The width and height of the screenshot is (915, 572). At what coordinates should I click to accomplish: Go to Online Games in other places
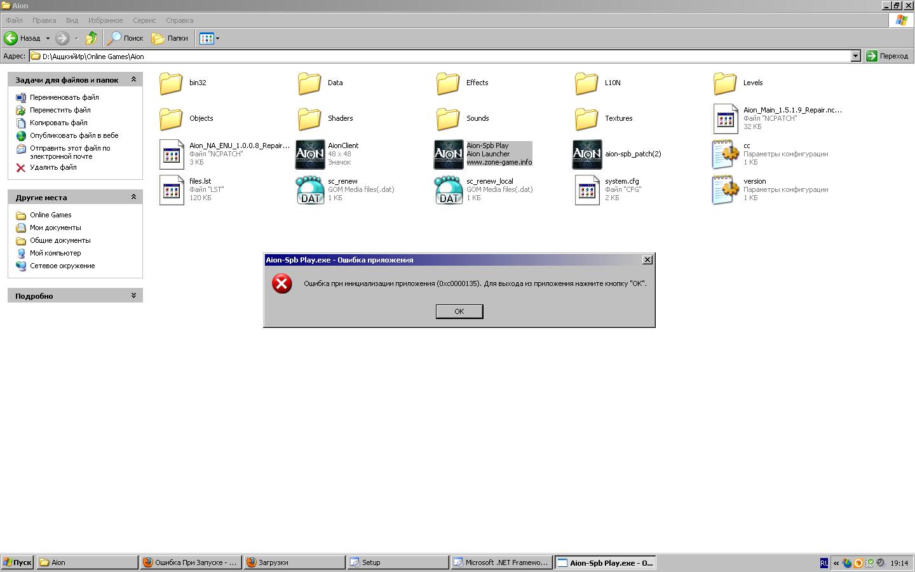click(x=50, y=215)
